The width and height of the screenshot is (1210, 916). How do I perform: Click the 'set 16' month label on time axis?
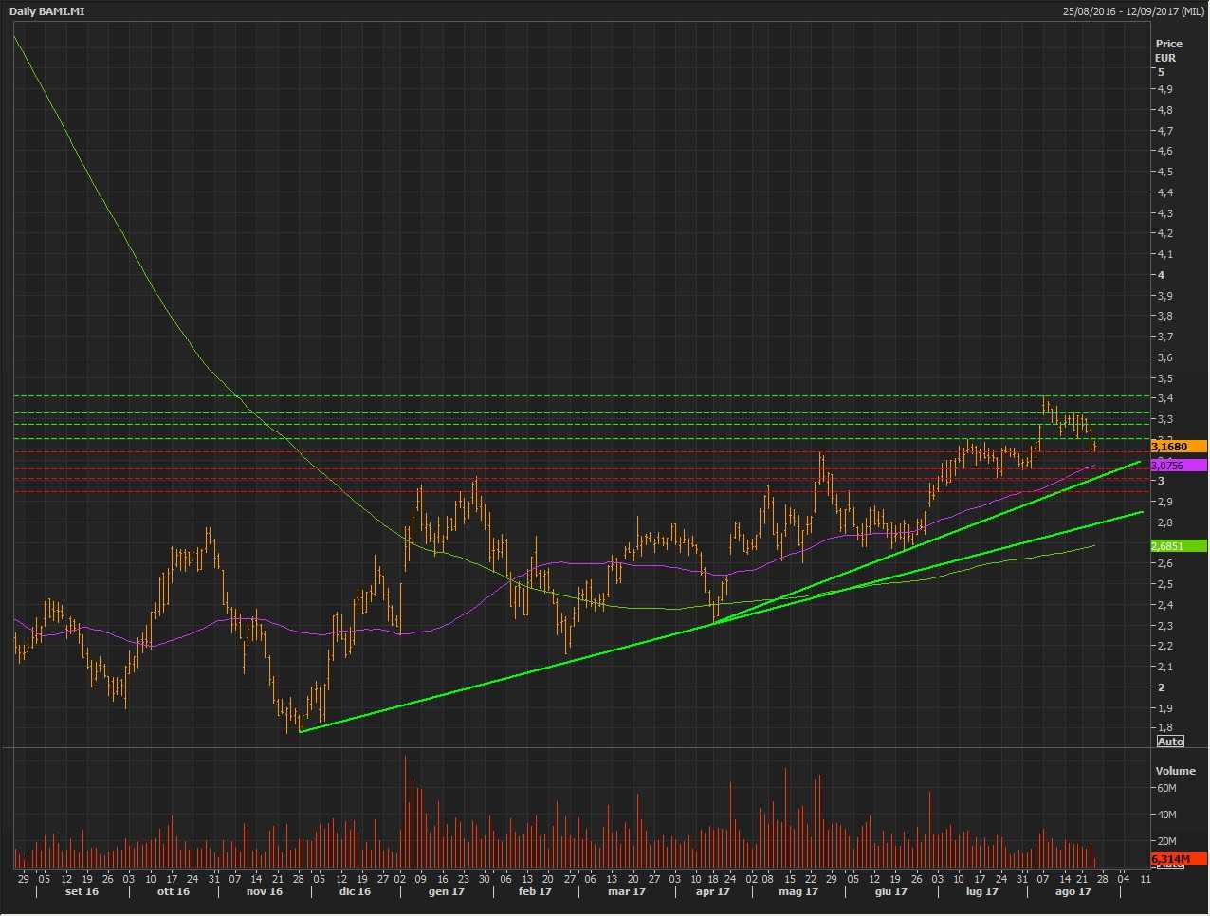82,891
